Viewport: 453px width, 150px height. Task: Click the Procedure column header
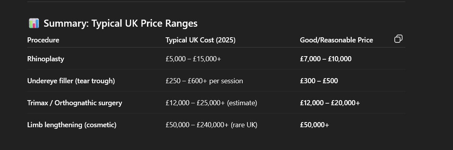[x=43, y=40]
